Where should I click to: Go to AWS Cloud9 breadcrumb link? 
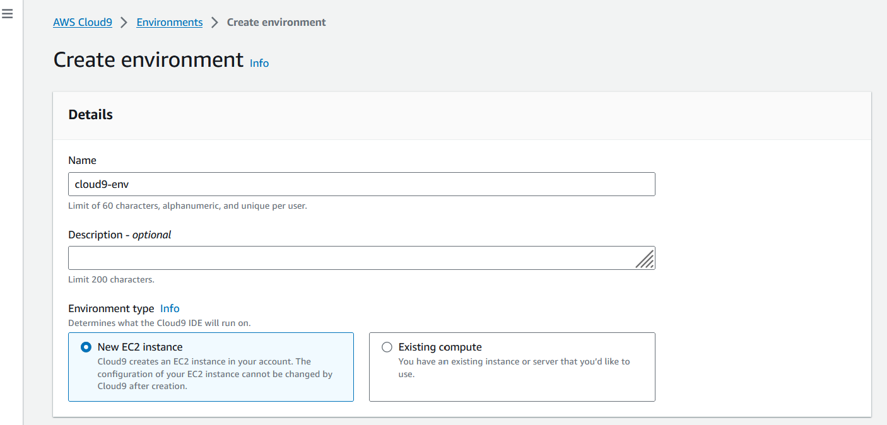pos(83,22)
